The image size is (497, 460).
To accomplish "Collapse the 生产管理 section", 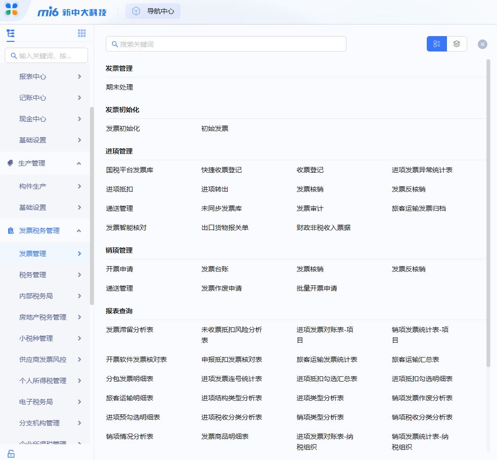I will click(79, 164).
